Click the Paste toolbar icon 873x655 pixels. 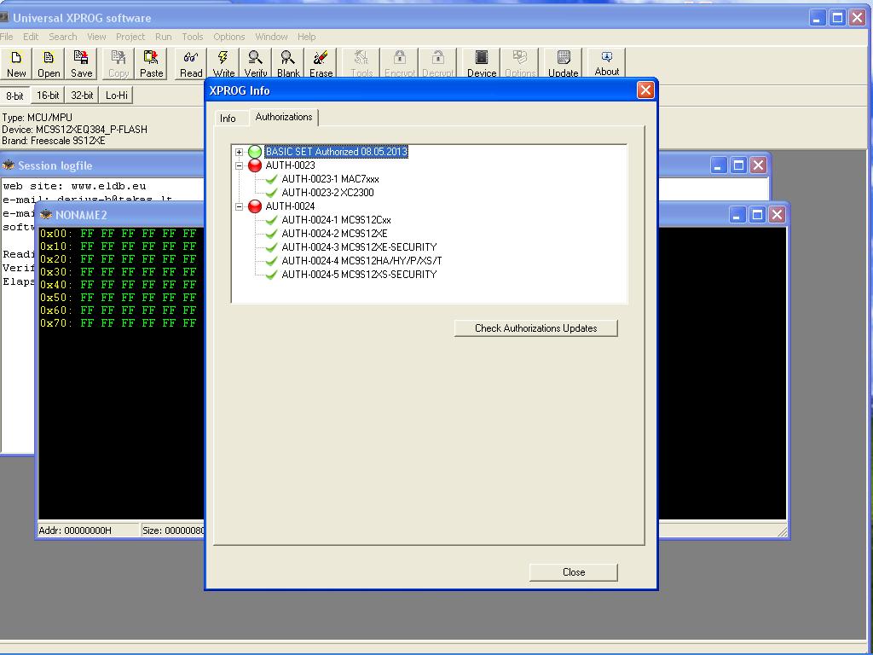[x=151, y=63]
